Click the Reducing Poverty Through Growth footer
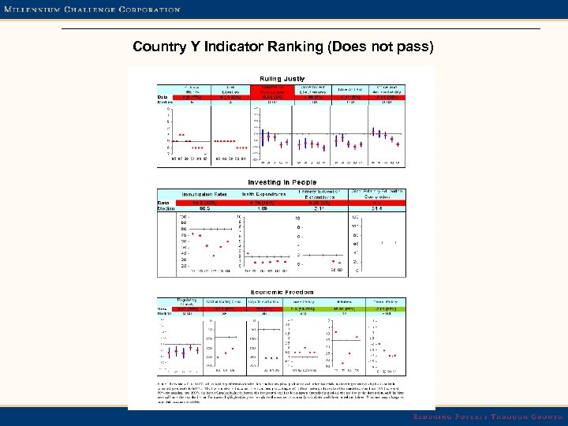The height and width of the screenshot is (426, 568). (x=488, y=417)
